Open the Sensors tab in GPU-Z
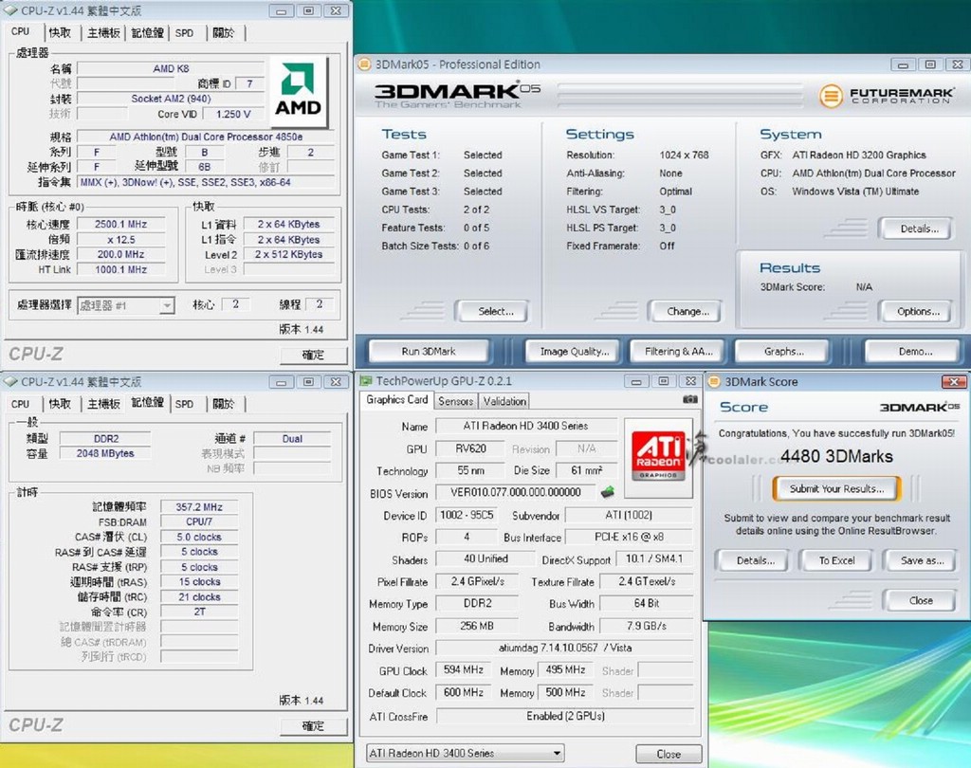The width and height of the screenshot is (971, 768). point(456,401)
